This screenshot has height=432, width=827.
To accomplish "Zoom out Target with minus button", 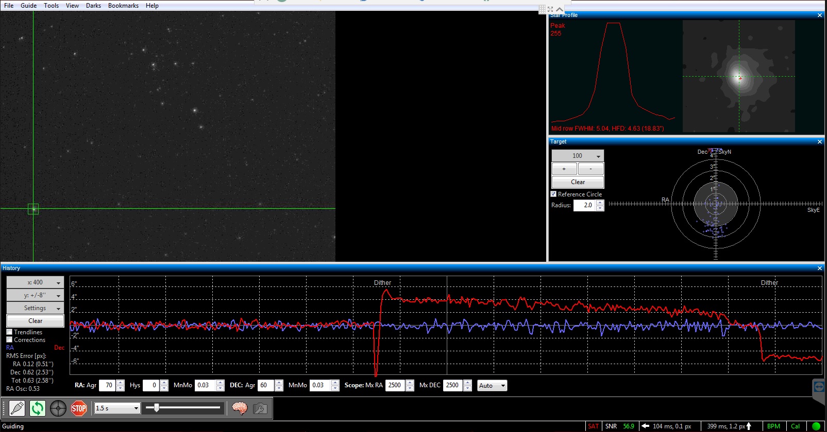I will click(x=591, y=169).
